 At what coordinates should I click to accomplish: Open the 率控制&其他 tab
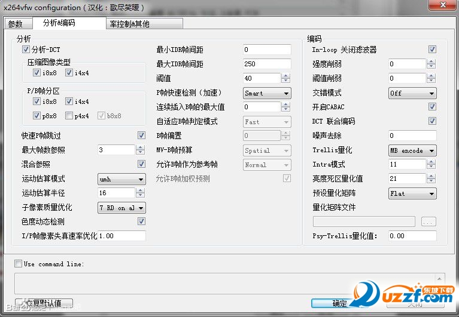[145, 24]
